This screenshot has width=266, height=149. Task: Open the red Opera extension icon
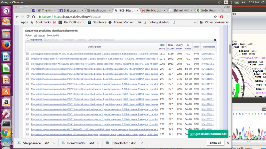(221, 17)
